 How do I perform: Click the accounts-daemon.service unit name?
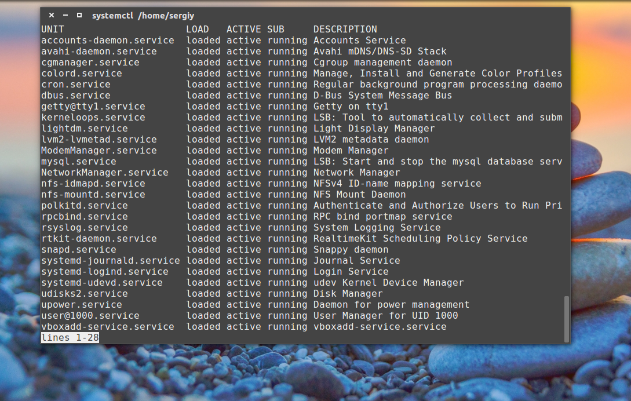pos(107,41)
